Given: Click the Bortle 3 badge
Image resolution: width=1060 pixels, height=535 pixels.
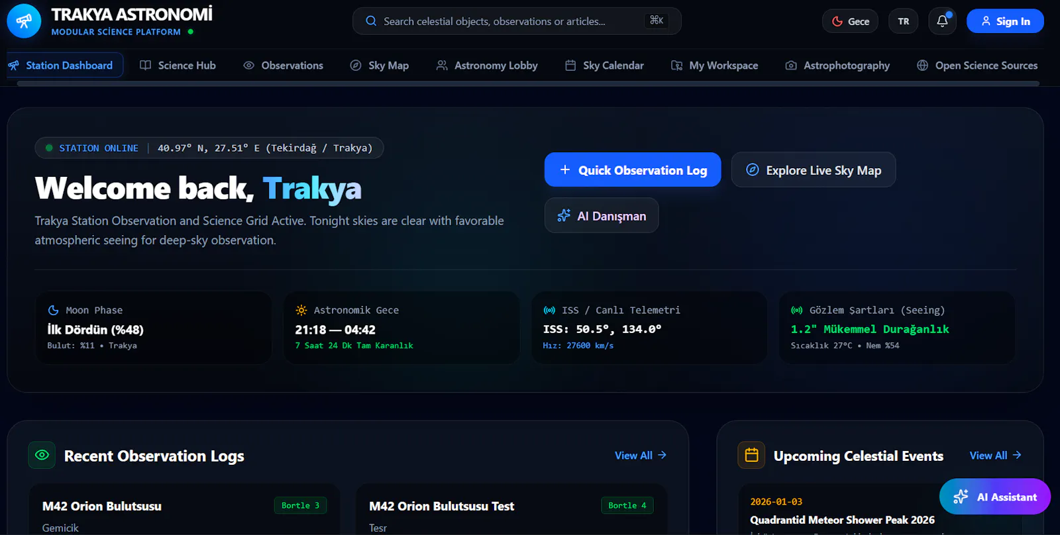Looking at the screenshot, I should click(300, 505).
